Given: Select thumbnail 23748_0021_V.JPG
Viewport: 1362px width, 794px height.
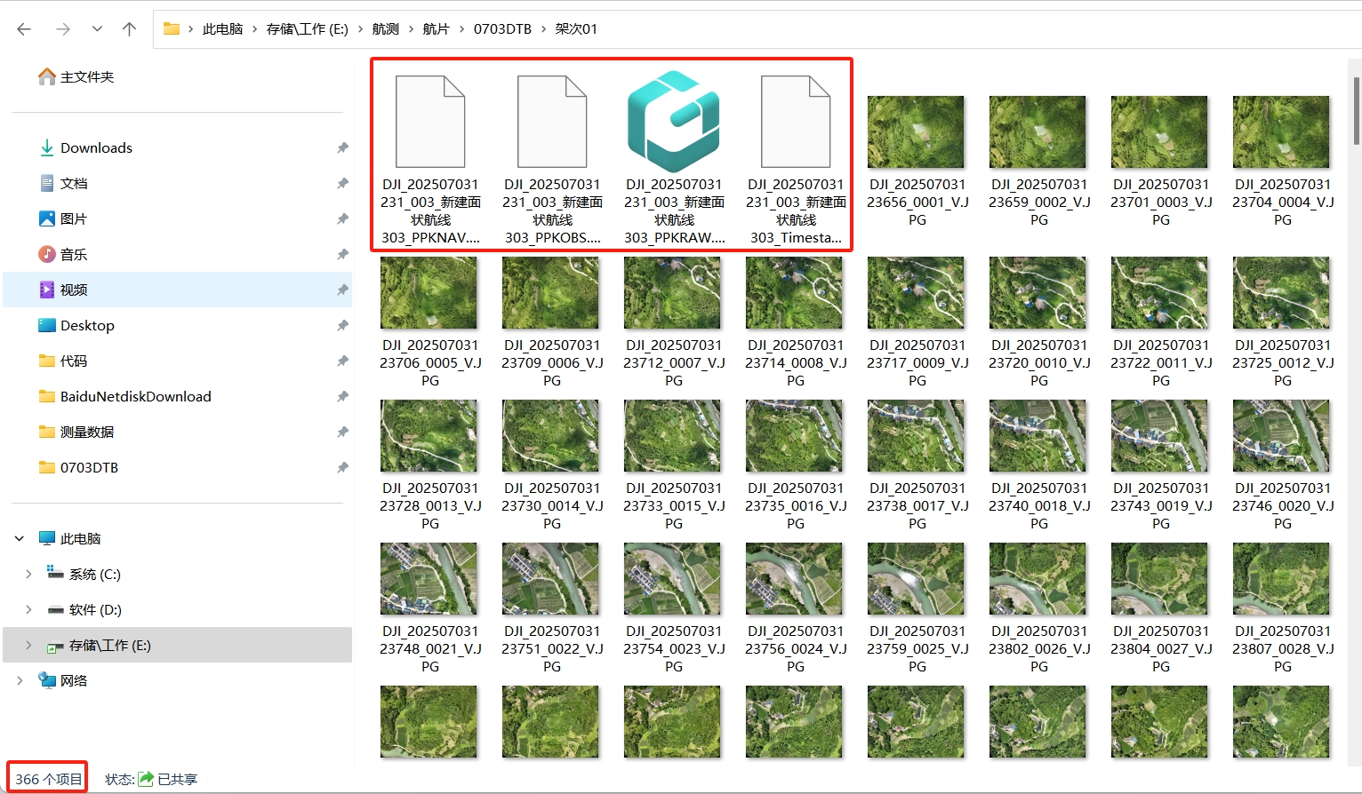Looking at the screenshot, I should click(x=429, y=579).
